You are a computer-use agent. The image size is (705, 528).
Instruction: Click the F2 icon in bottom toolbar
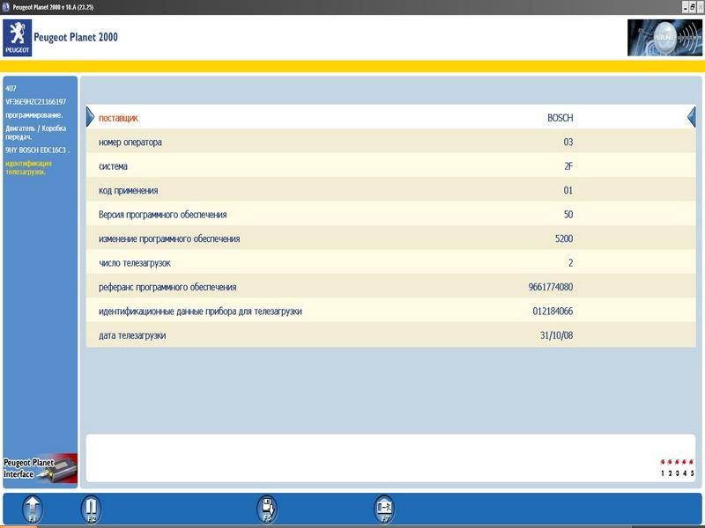(x=91, y=509)
